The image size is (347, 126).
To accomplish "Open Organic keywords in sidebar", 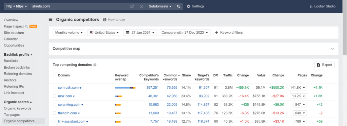I will pyautogui.click(x=18, y=108).
